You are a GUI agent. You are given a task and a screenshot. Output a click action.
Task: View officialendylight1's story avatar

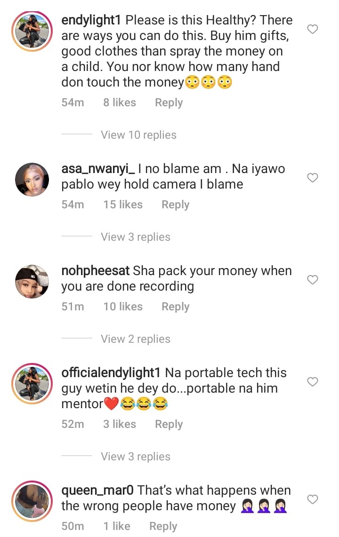[x=32, y=384]
